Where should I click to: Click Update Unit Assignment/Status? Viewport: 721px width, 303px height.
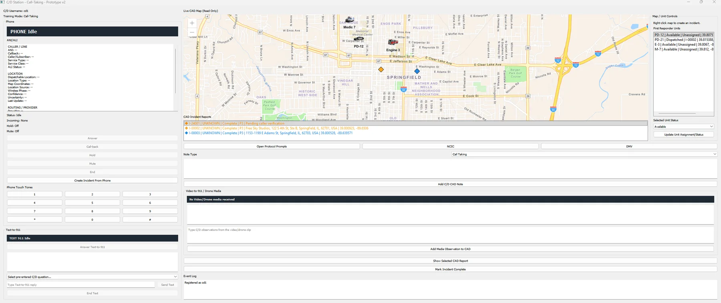click(684, 135)
